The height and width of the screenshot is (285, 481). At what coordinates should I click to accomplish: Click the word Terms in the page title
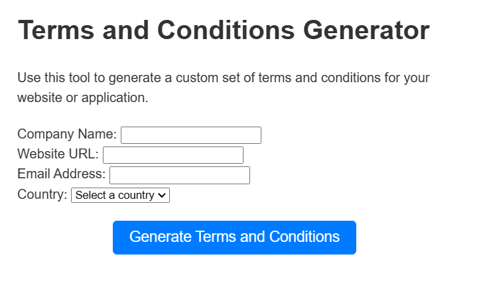pos(58,30)
